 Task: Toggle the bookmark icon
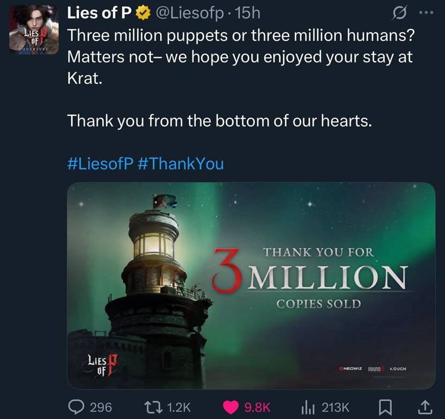coord(385,407)
